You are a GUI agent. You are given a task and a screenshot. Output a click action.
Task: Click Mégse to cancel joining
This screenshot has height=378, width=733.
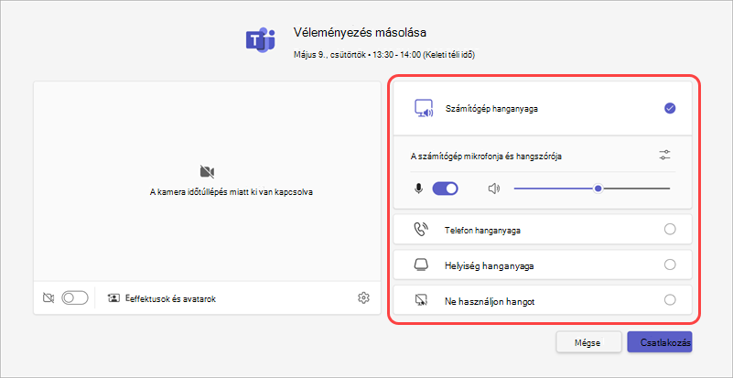tap(588, 342)
